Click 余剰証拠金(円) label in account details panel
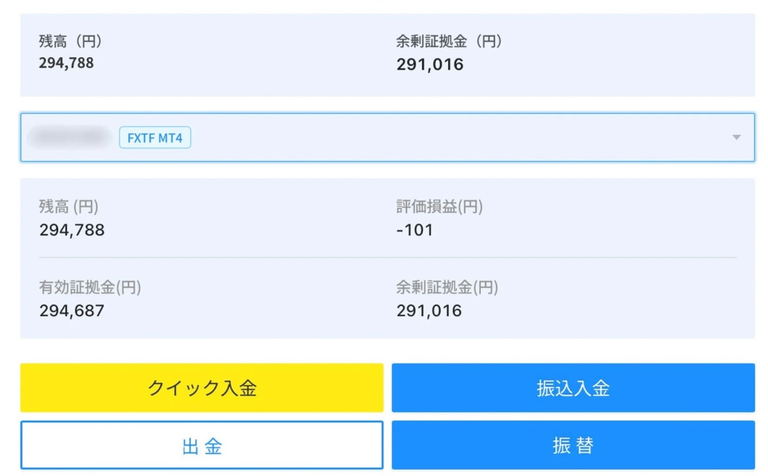 click(447, 287)
